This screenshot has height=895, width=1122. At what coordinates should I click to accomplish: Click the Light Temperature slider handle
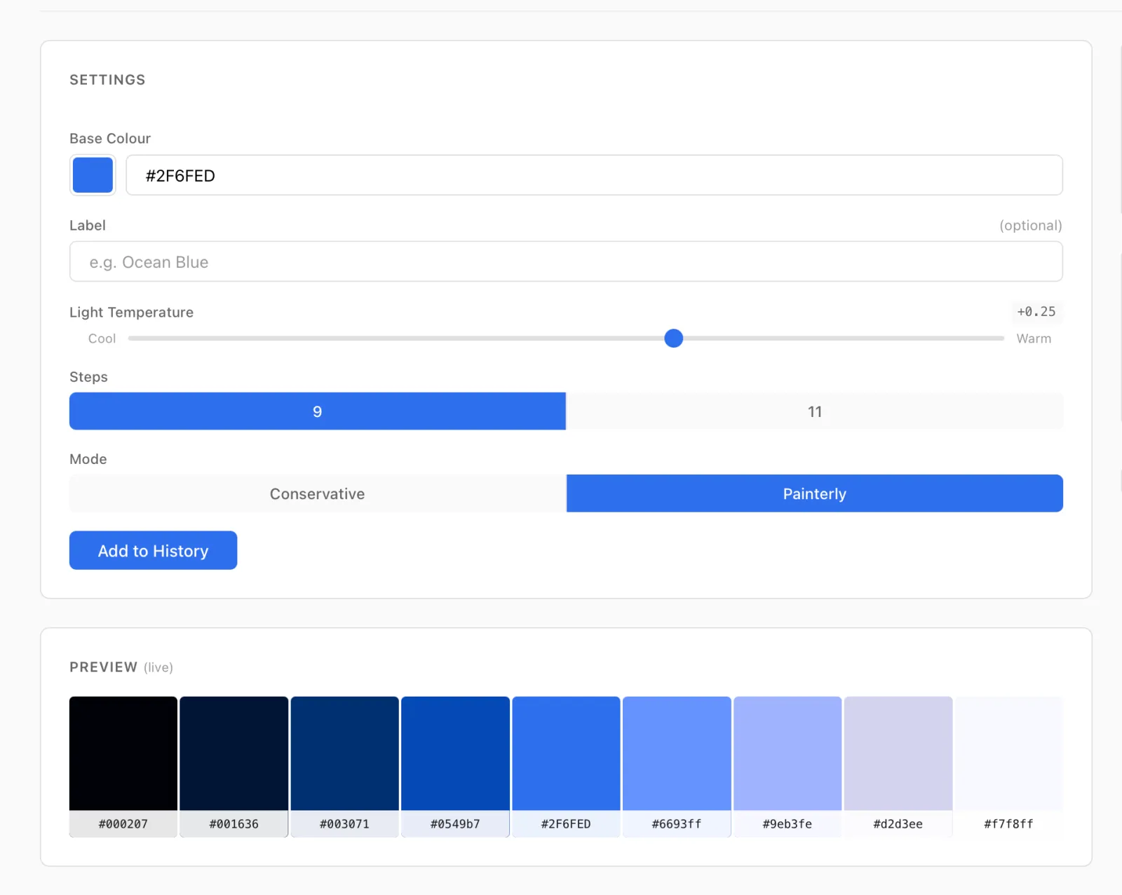(x=673, y=338)
